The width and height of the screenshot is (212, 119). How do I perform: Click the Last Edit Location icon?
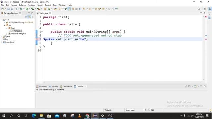coord(96,9)
